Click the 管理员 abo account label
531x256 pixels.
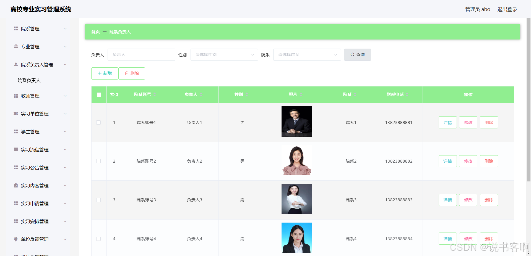[x=478, y=9]
